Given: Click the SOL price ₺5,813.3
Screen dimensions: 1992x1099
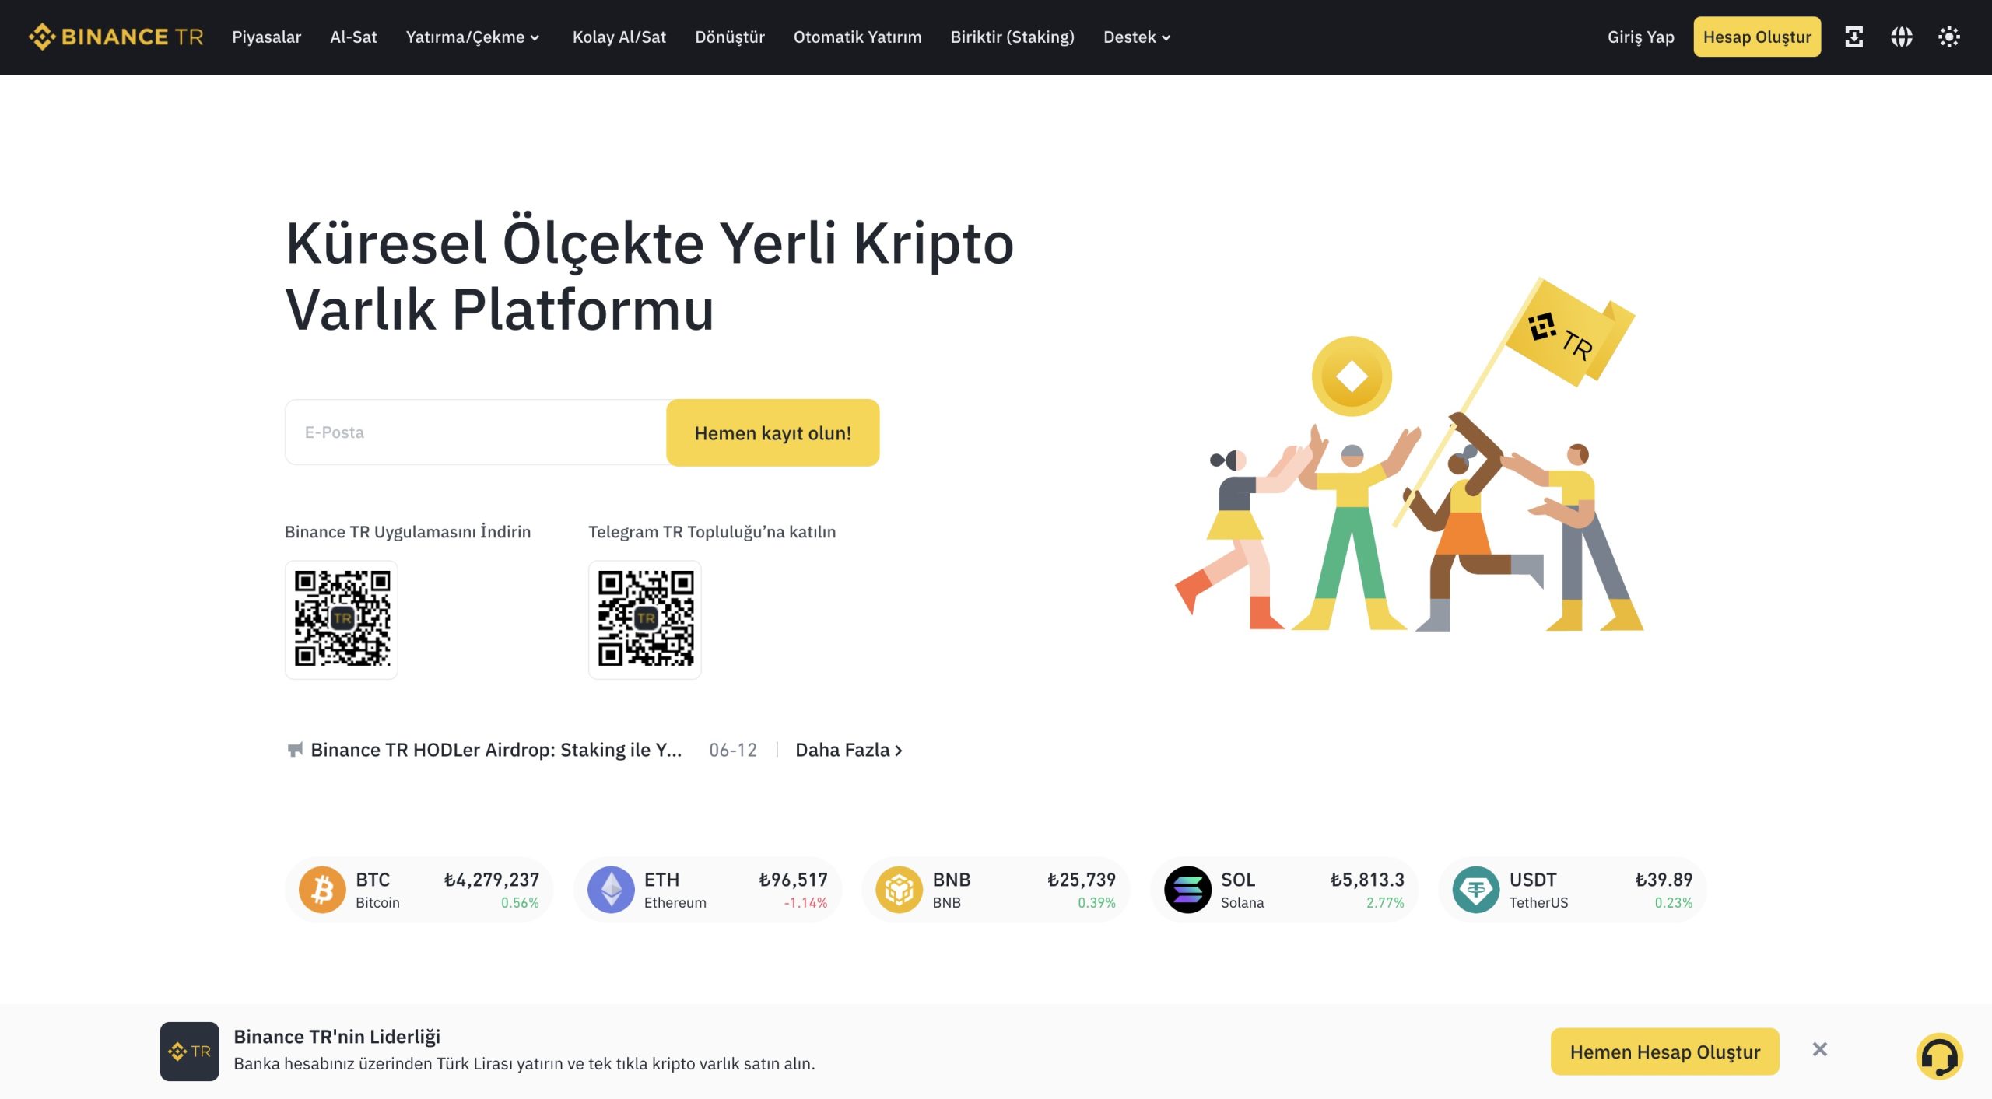Looking at the screenshot, I should [x=1366, y=880].
